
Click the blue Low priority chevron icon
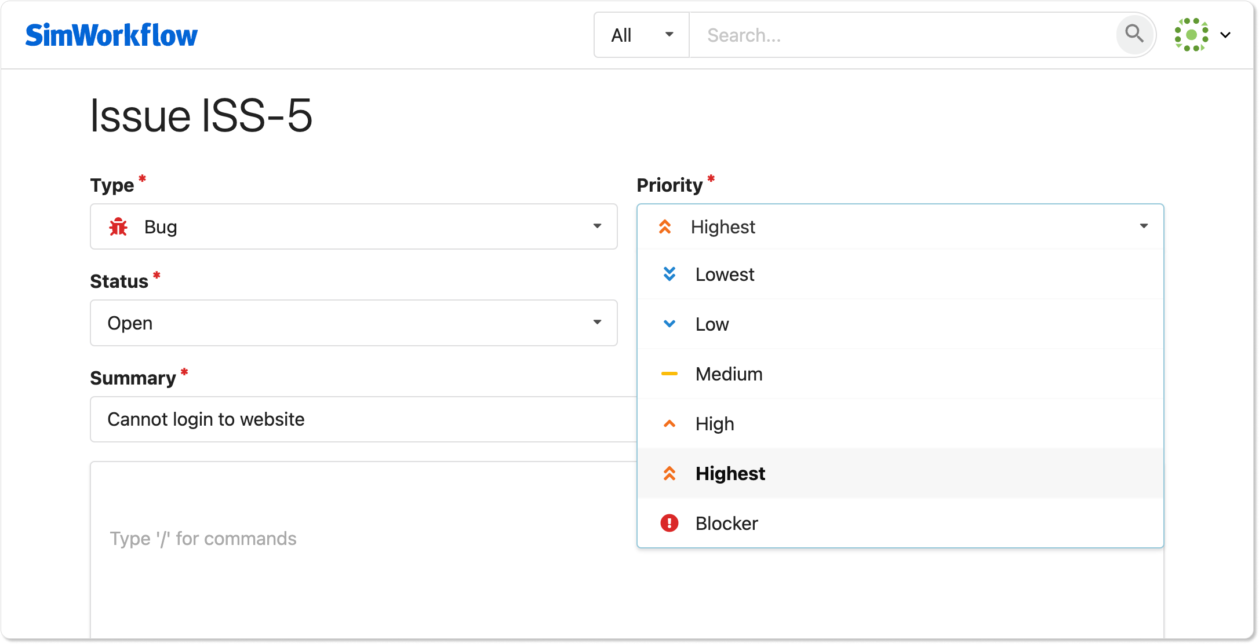(669, 324)
